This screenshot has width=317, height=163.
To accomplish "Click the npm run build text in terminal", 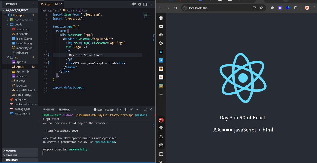I will pyautogui.click(x=105, y=142).
